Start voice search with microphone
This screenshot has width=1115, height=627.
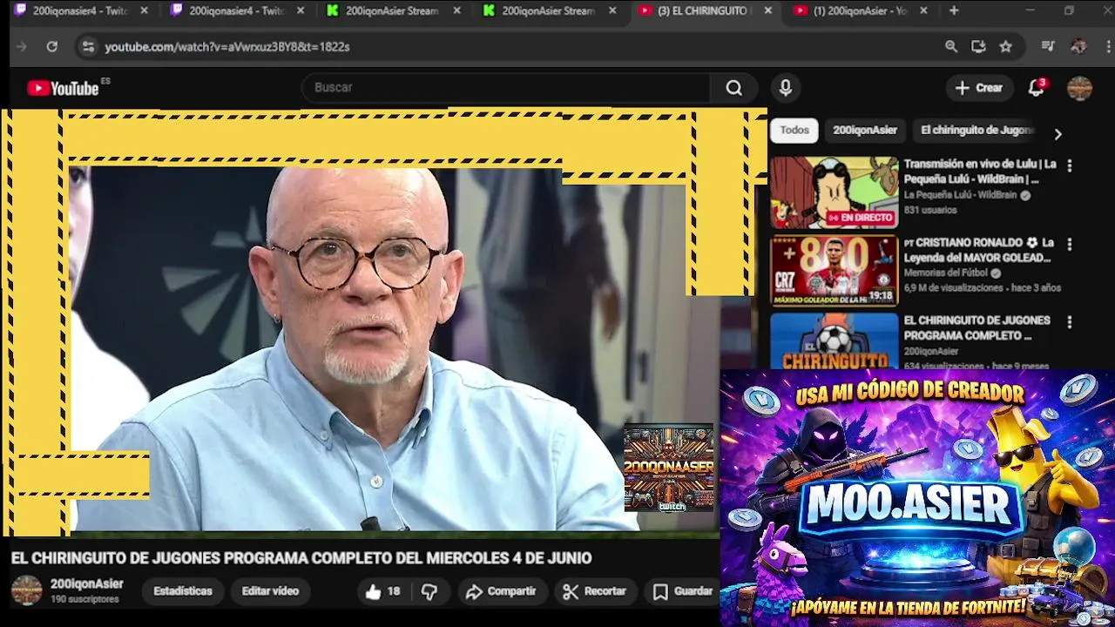point(786,88)
